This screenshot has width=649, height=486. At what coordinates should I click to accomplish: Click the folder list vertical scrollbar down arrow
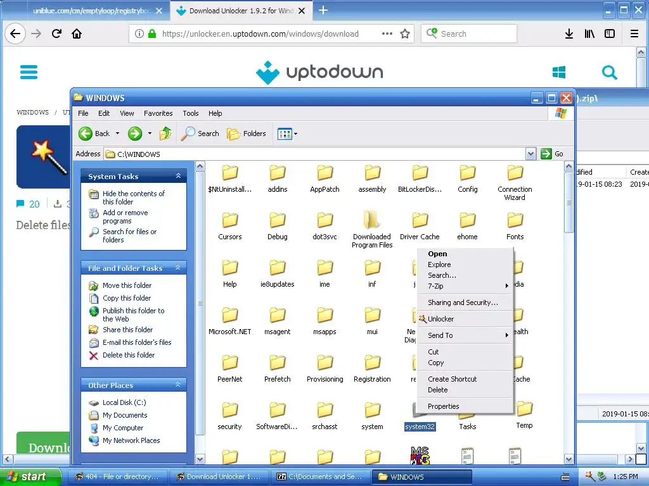pos(569,459)
